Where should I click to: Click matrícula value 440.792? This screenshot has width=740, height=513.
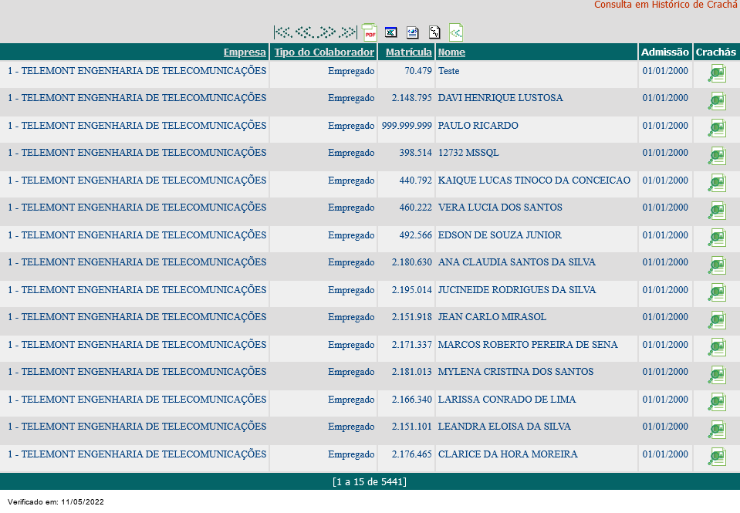point(415,181)
